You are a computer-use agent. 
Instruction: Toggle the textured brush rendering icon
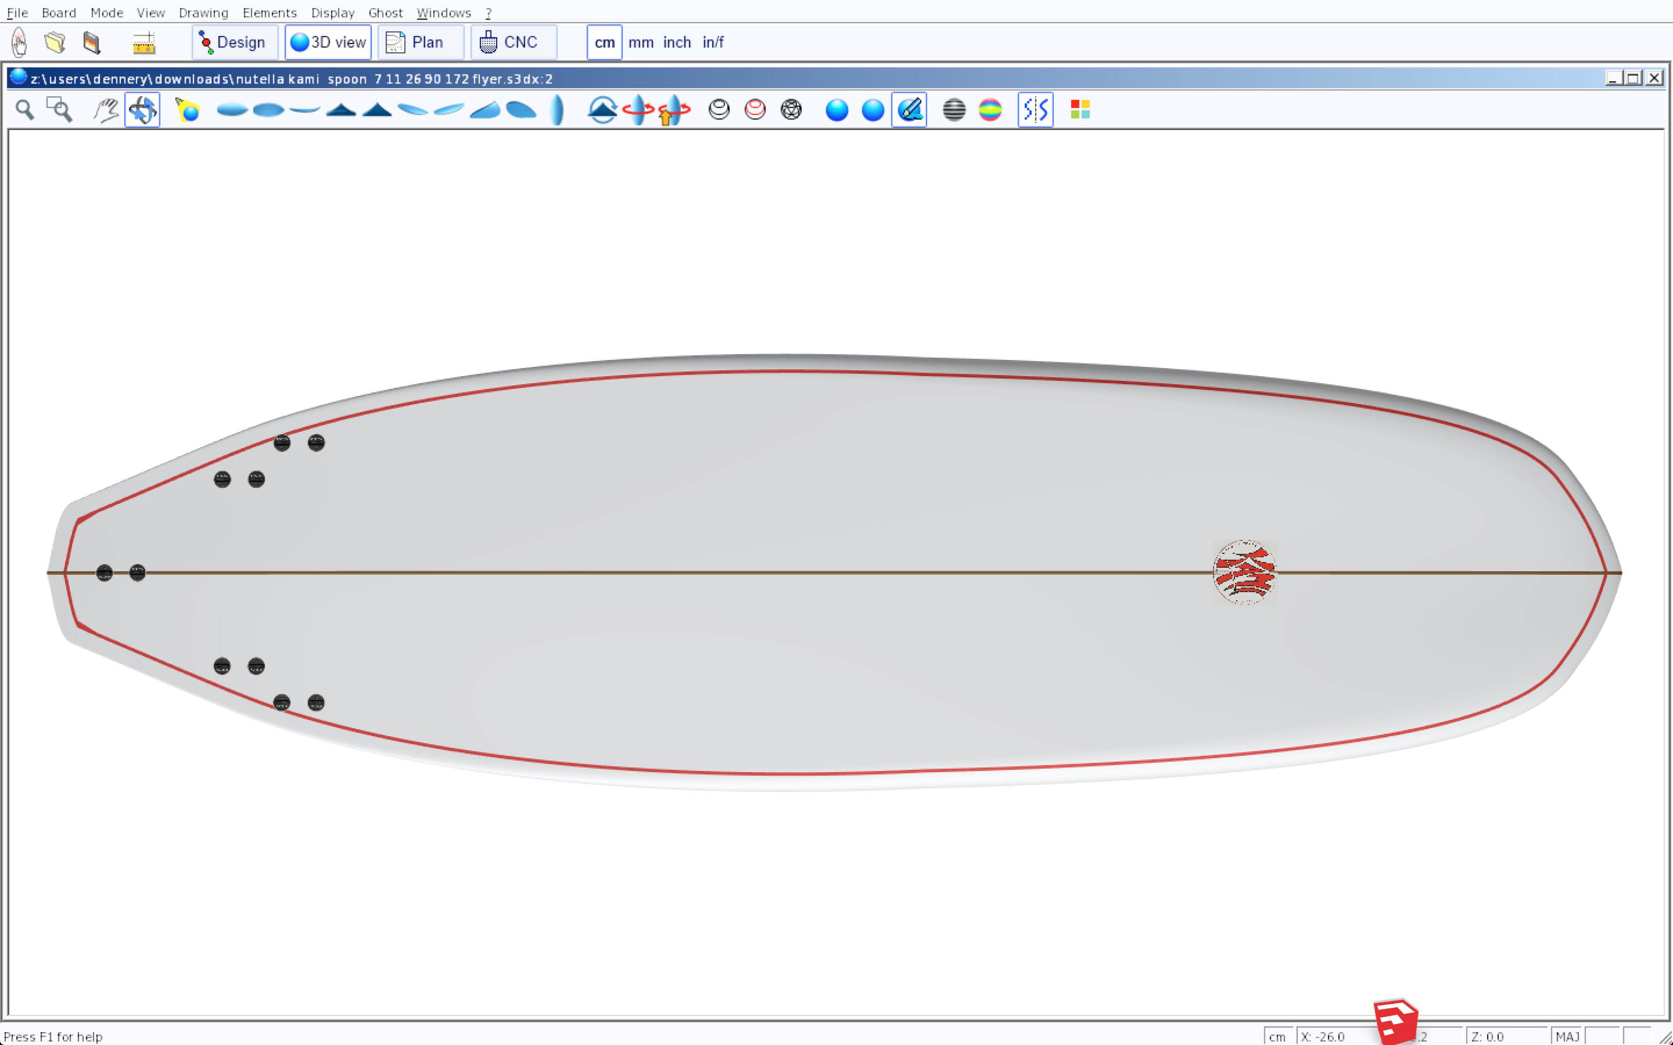909,109
